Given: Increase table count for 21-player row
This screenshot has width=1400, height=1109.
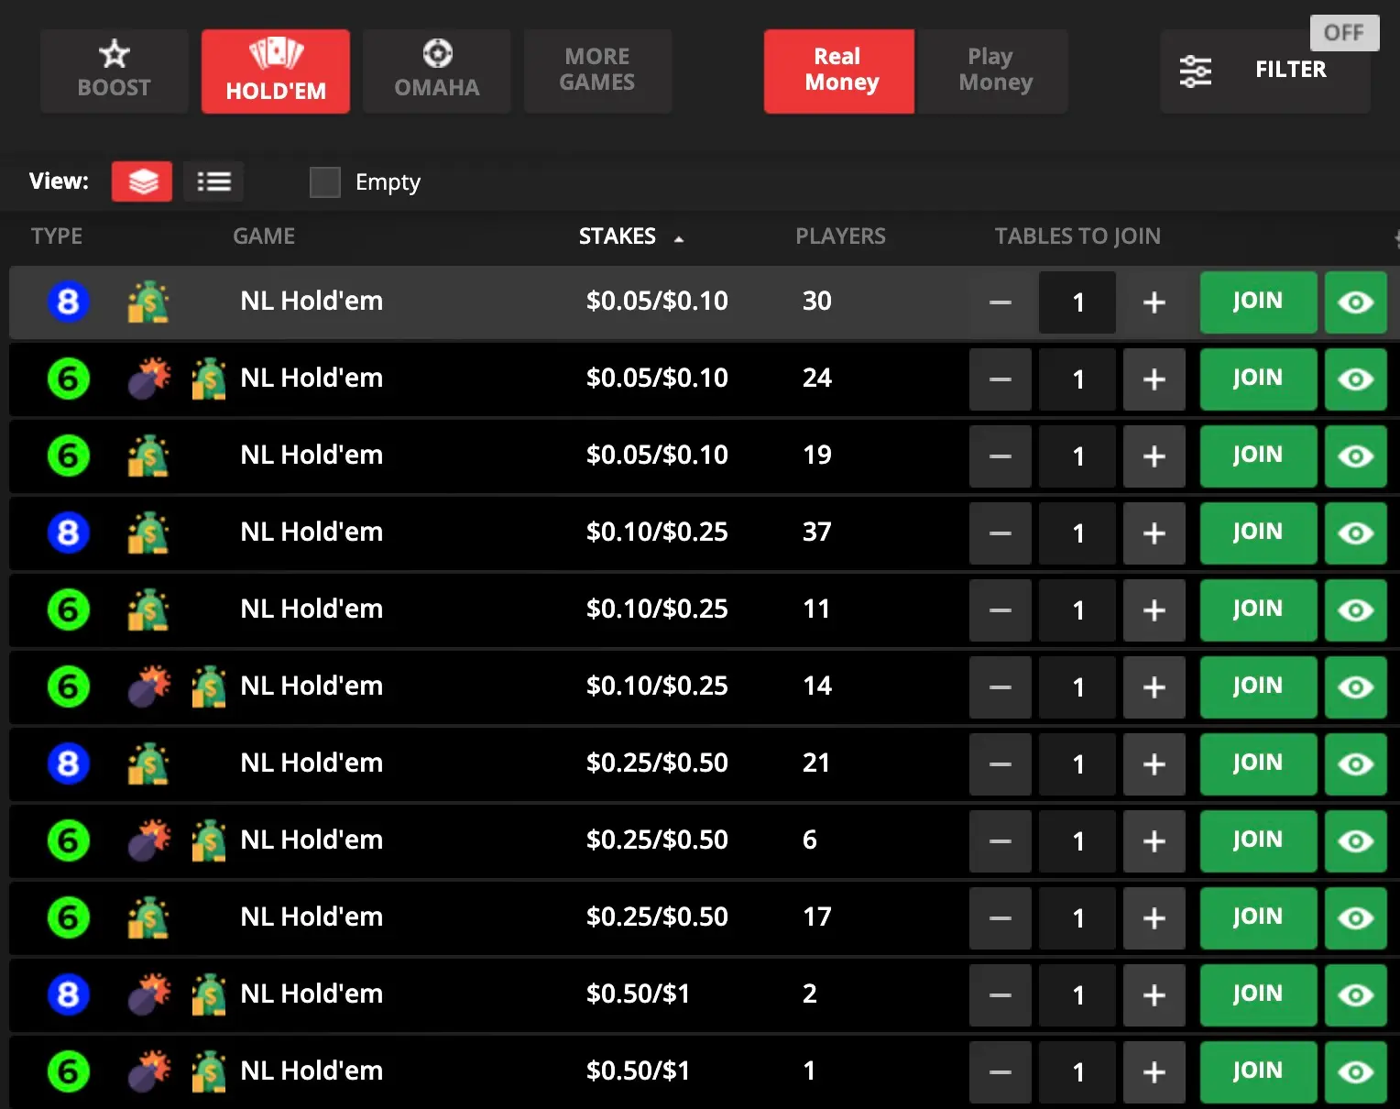Looking at the screenshot, I should [x=1154, y=763].
